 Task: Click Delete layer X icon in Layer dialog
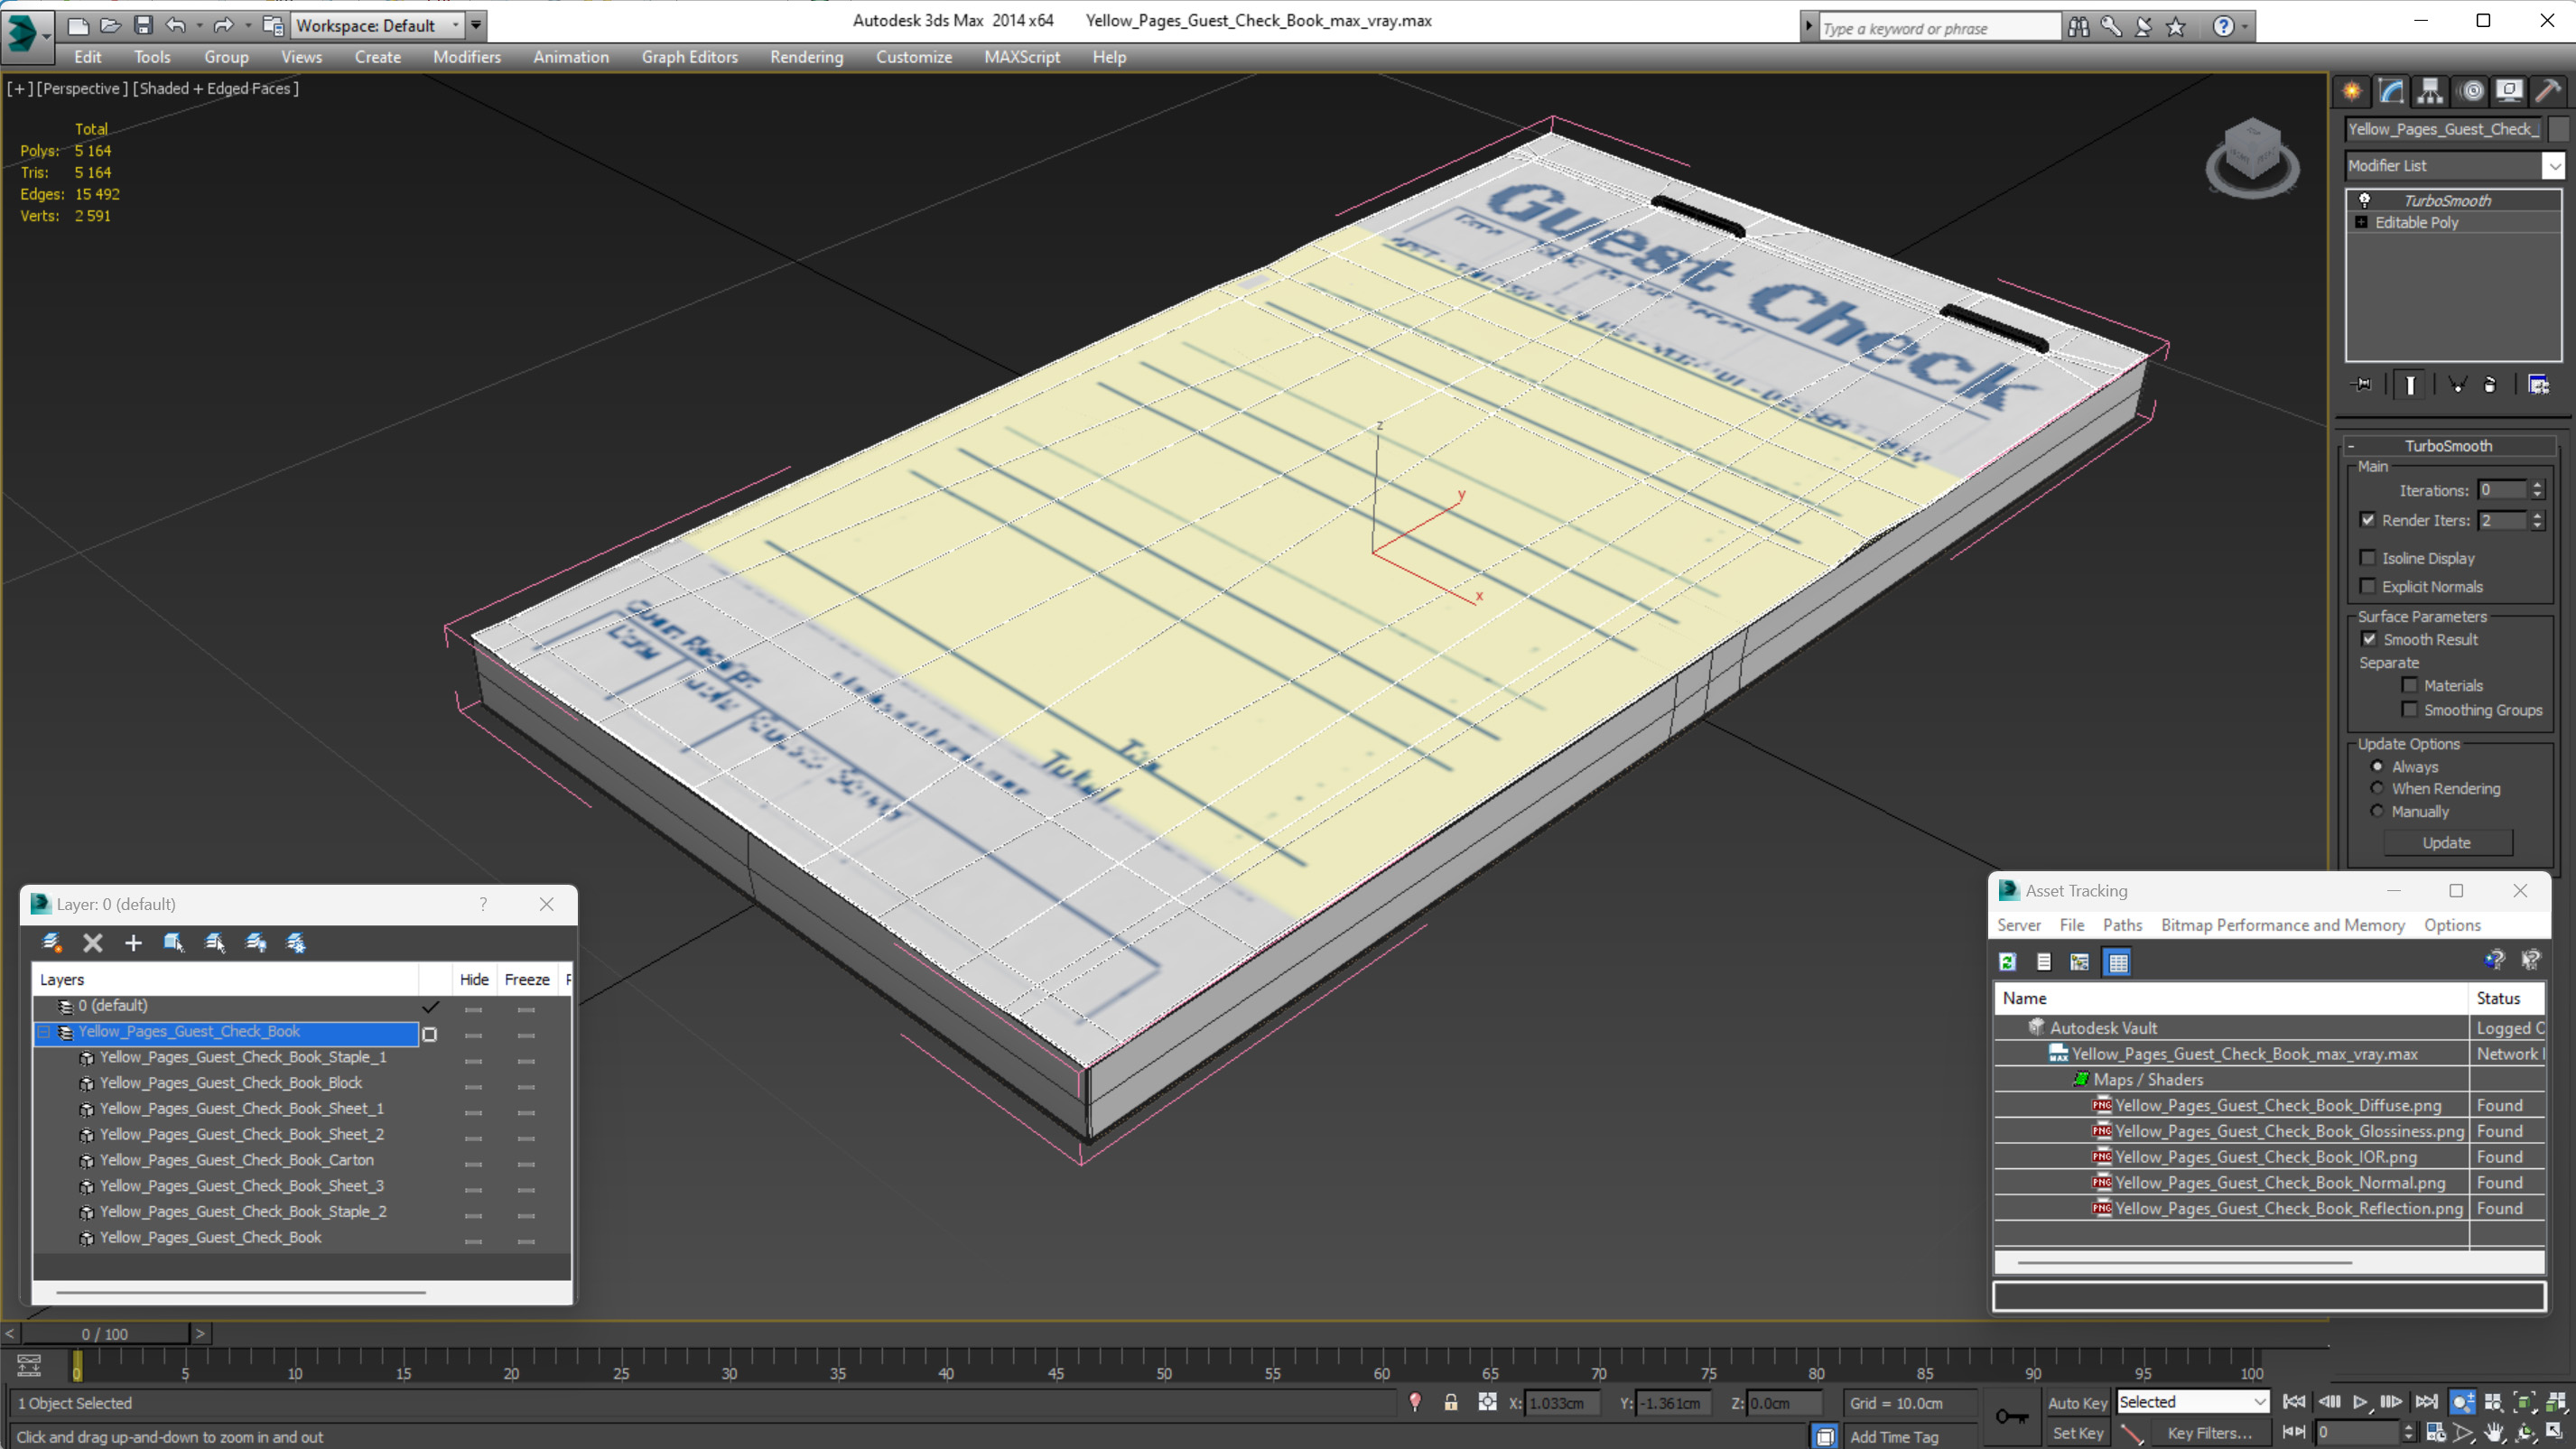tap(93, 942)
